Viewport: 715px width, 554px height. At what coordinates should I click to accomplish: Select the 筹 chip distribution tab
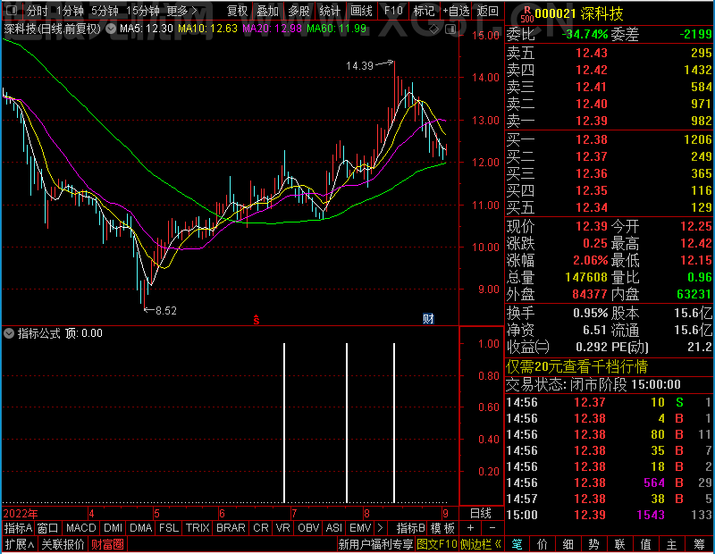click(x=700, y=544)
